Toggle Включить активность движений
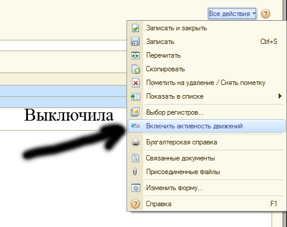The image size is (287, 227). 206,126
